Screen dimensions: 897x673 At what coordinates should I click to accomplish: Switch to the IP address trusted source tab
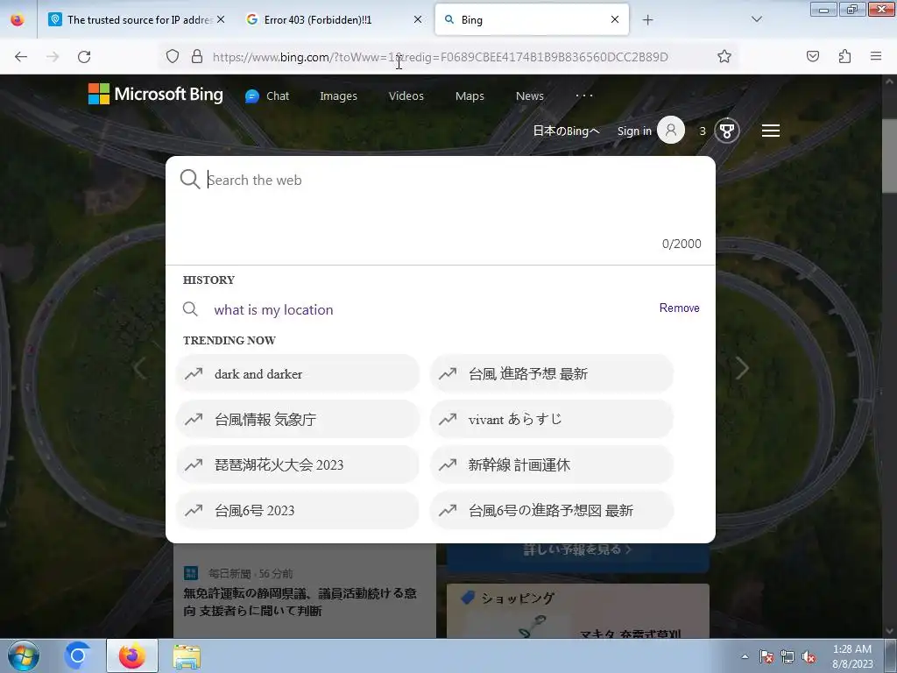(x=136, y=19)
